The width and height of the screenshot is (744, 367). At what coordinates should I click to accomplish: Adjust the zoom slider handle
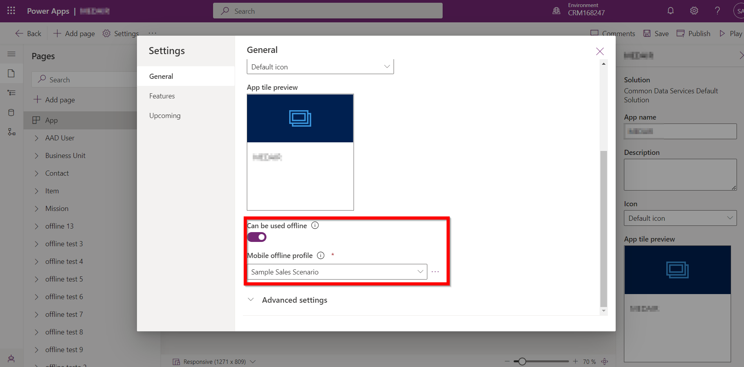[522, 362]
